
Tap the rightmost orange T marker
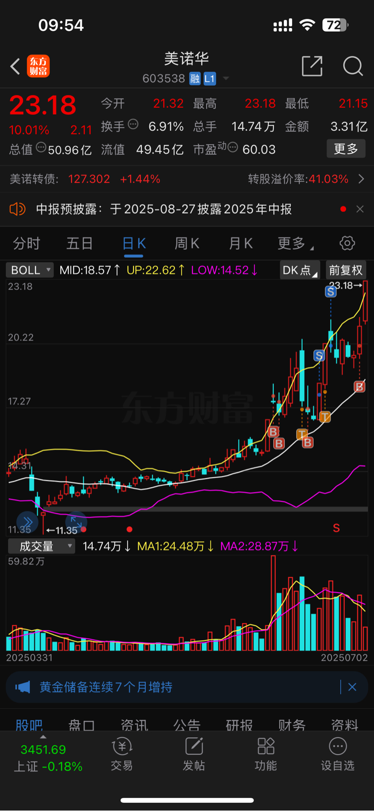coord(325,416)
